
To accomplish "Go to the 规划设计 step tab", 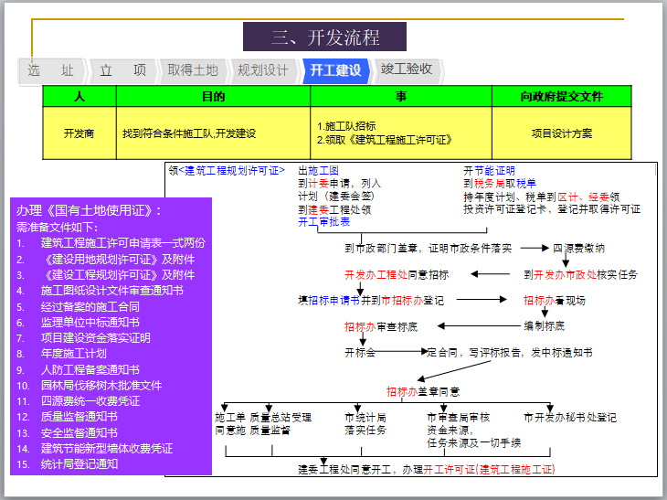I will (262, 70).
